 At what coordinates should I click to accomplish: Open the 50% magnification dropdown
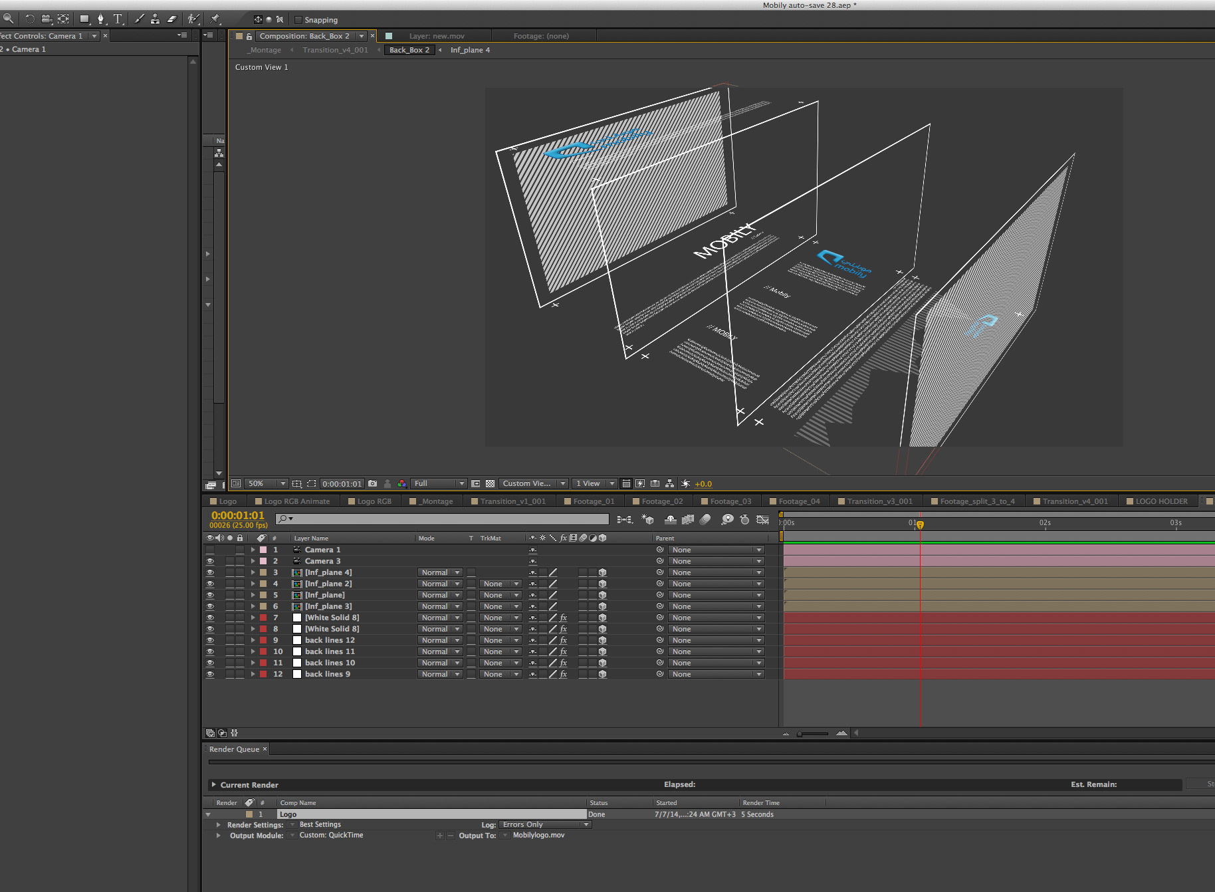point(266,483)
